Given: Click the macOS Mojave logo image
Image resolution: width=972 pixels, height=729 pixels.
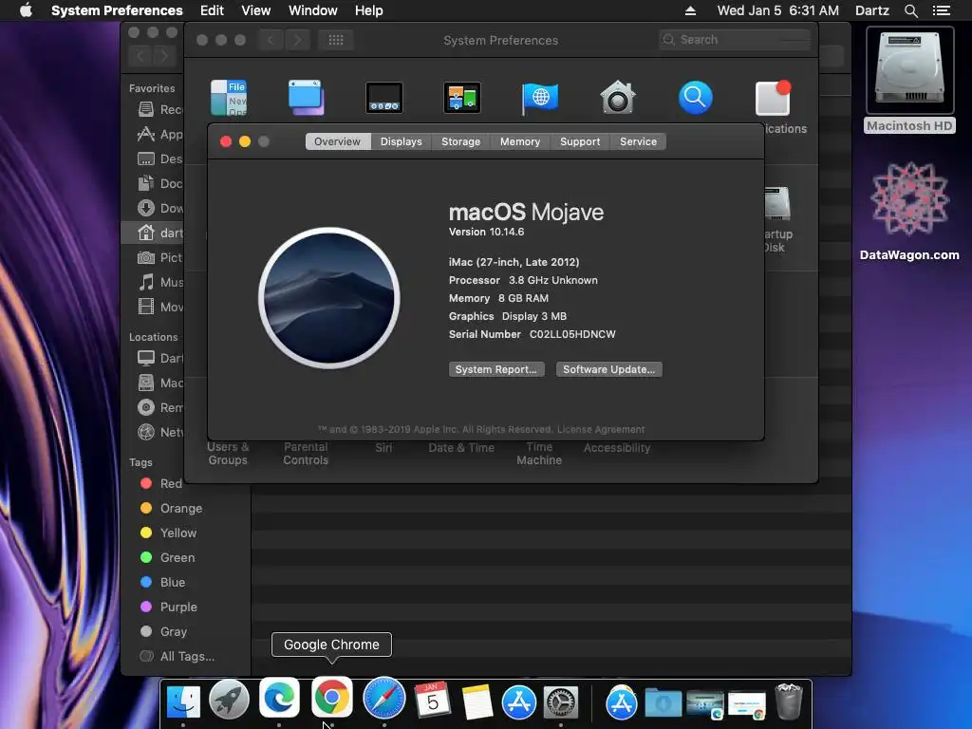Looking at the screenshot, I should tap(329, 298).
